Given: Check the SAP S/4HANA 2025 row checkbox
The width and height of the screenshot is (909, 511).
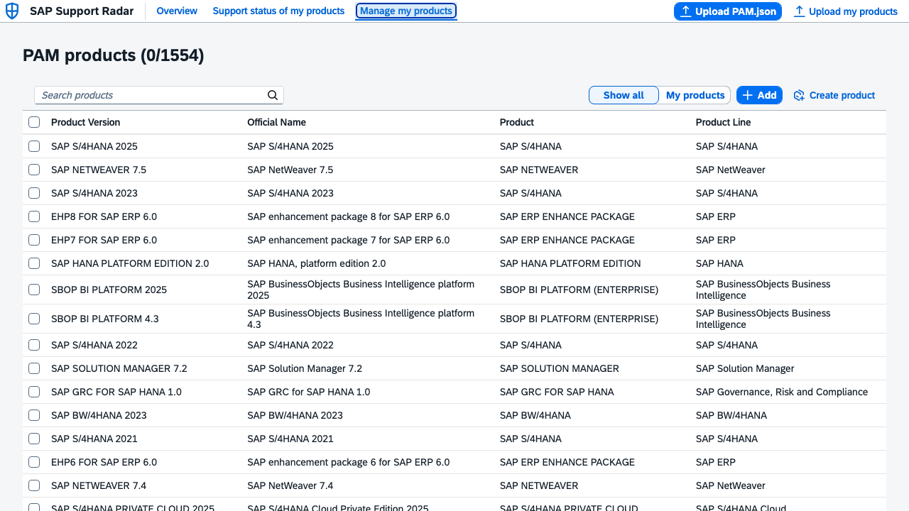Looking at the screenshot, I should click(34, 146).
